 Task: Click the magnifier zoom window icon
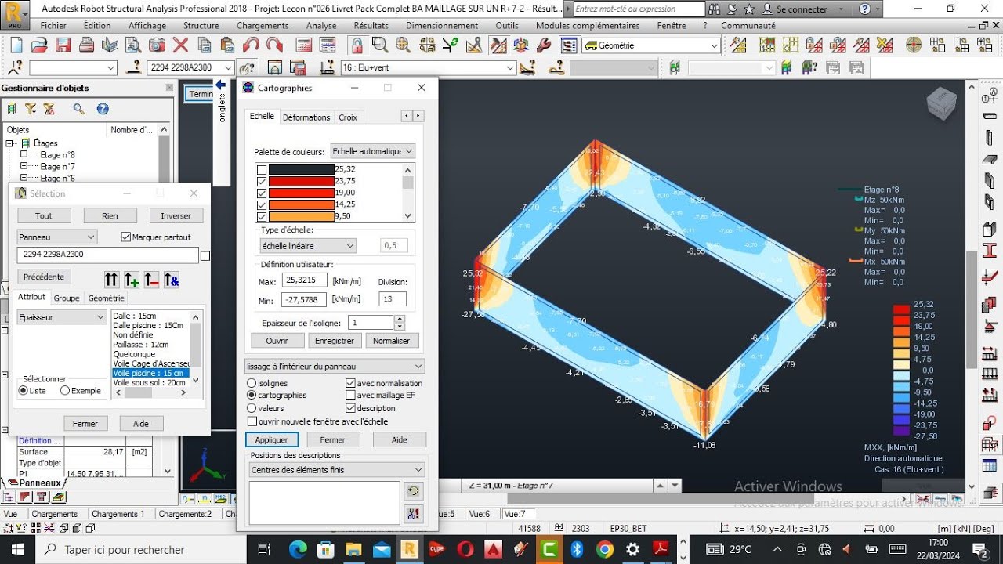pos(381,45)
